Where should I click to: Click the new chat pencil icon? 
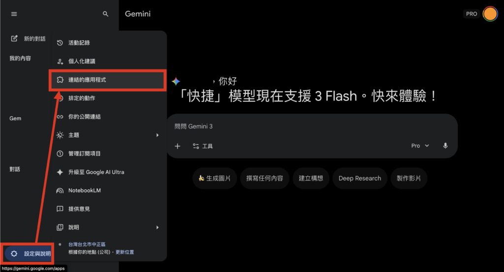[x=14, y=38]
